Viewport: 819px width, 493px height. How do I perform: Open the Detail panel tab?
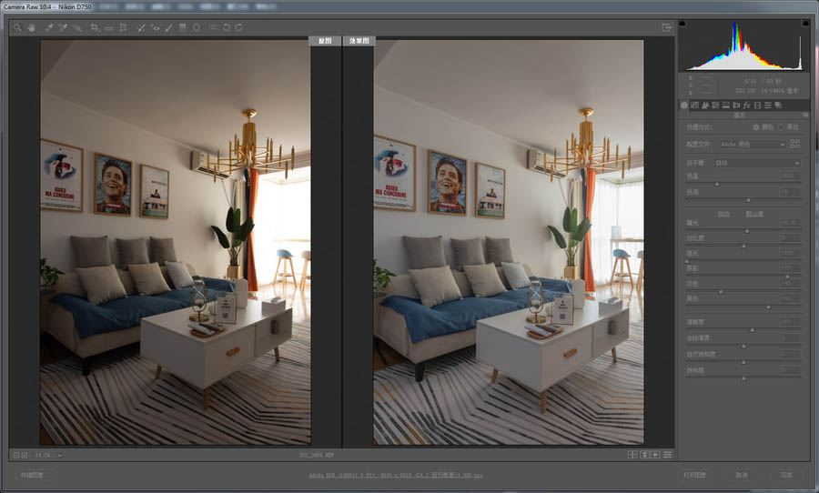(704, 106)
